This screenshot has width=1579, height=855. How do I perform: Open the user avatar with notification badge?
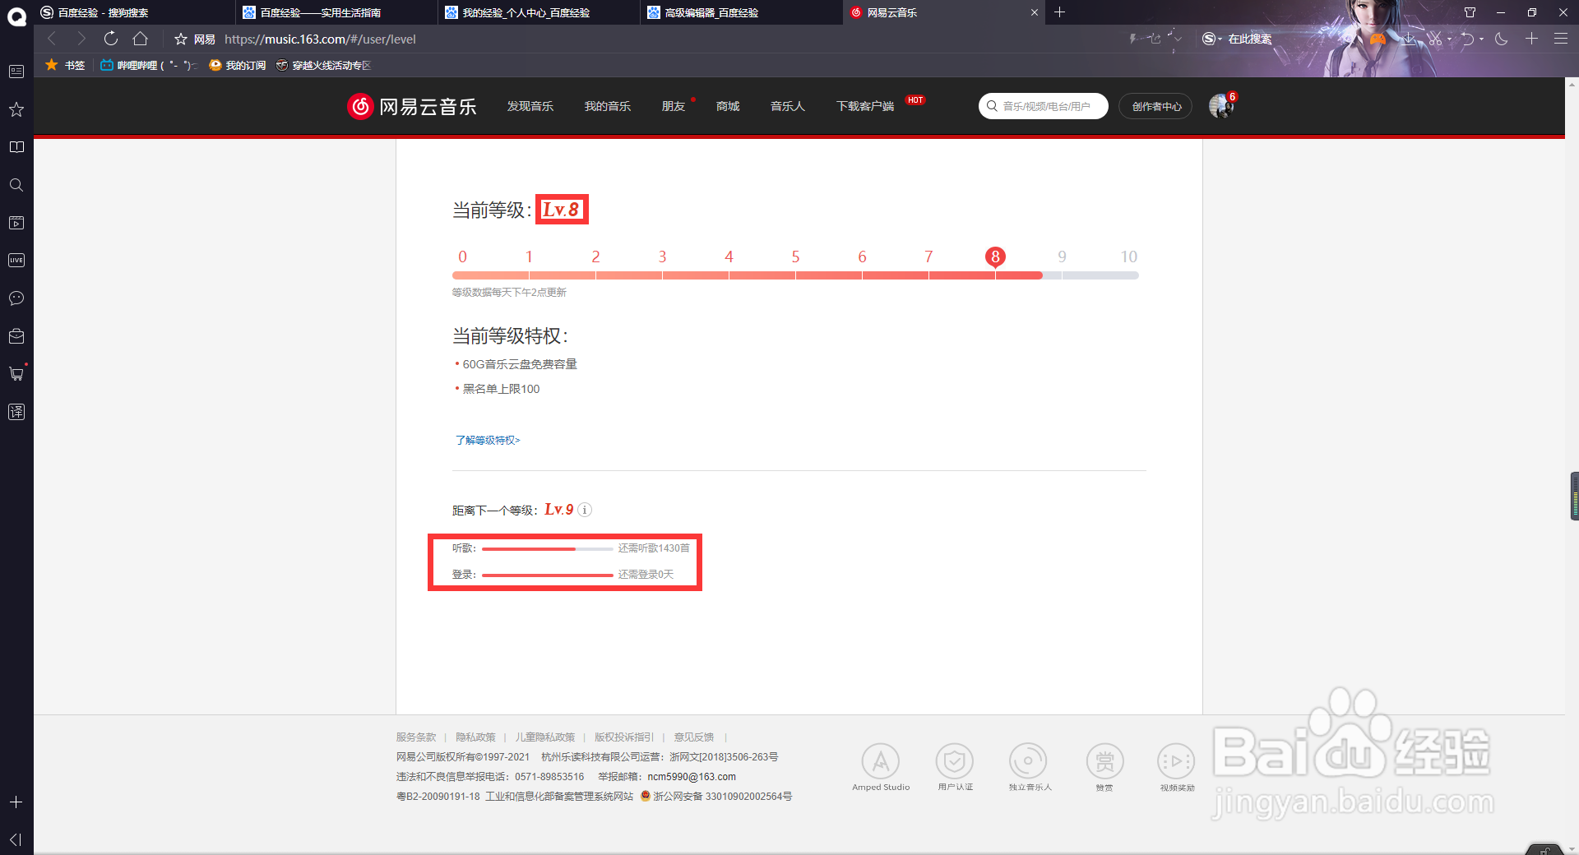(x=1221, y=106)
